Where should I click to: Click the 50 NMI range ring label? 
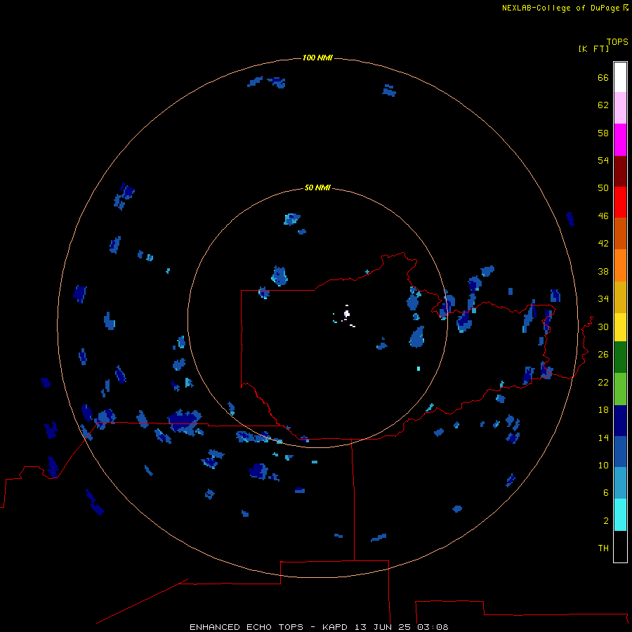317,187
